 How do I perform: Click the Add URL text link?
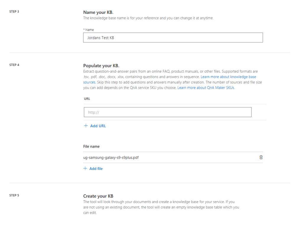98,126
